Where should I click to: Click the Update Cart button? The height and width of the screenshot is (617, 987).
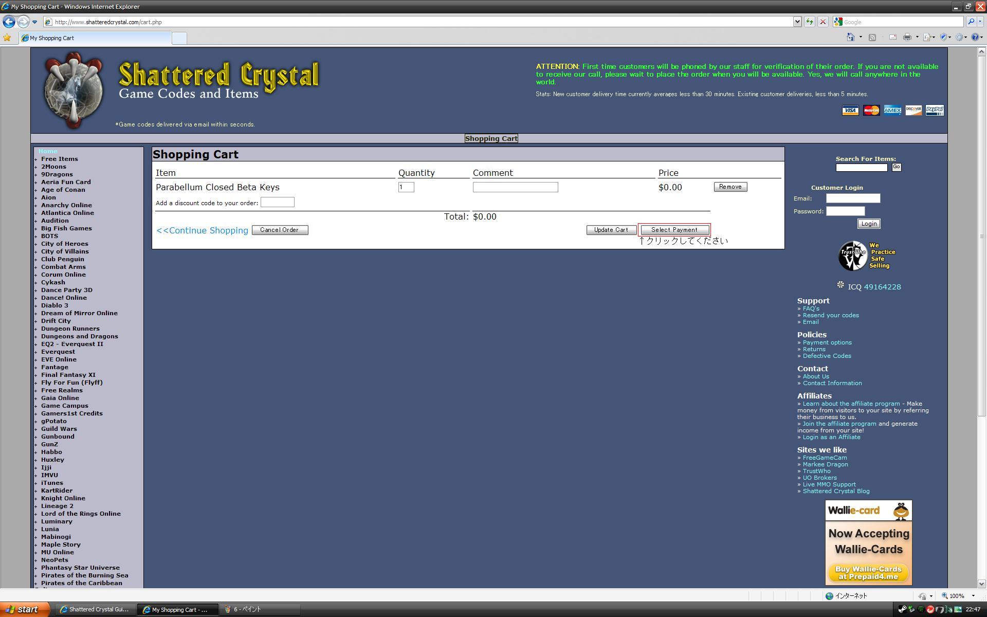611,230
